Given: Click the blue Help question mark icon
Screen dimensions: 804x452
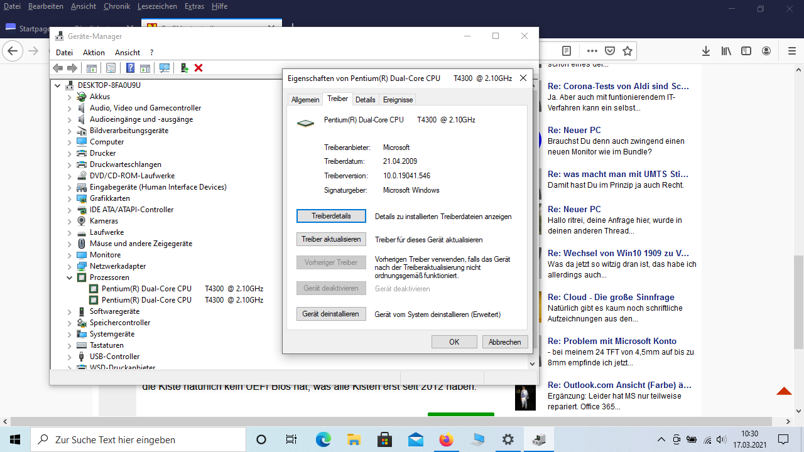Looking at the screenshot, I should (x=130, y=68).
